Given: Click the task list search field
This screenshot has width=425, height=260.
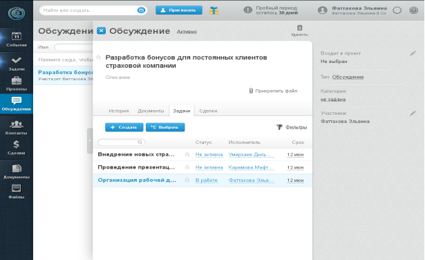Looking at the screenshot, I should tap(121, 142).
